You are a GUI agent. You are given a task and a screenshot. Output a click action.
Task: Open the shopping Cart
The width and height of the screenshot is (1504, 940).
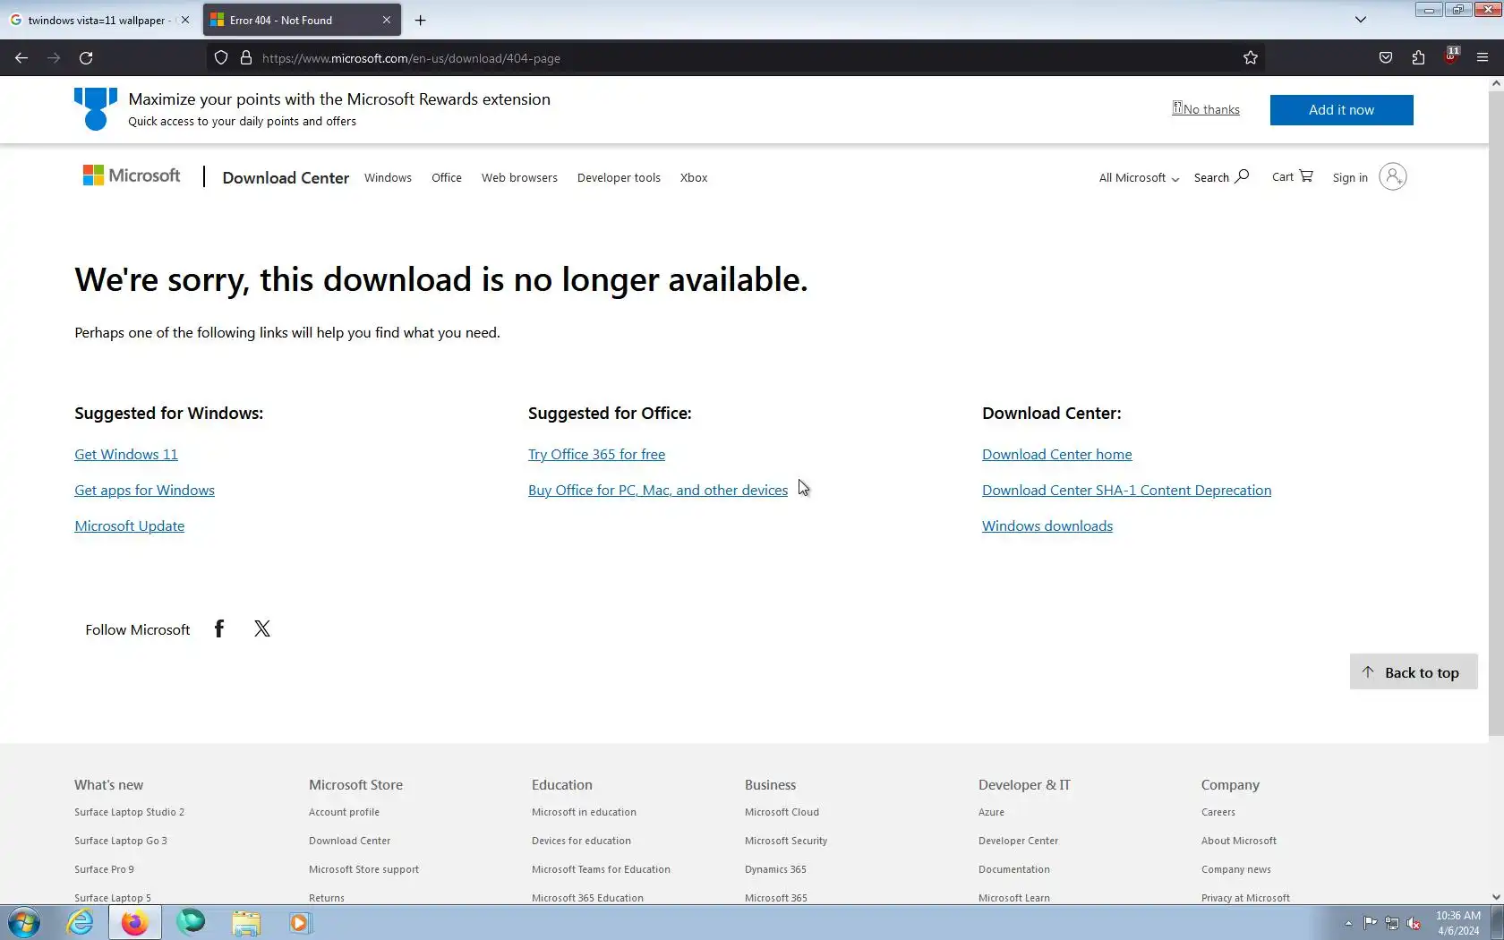pyautogui.click(x=1293, y=176)
